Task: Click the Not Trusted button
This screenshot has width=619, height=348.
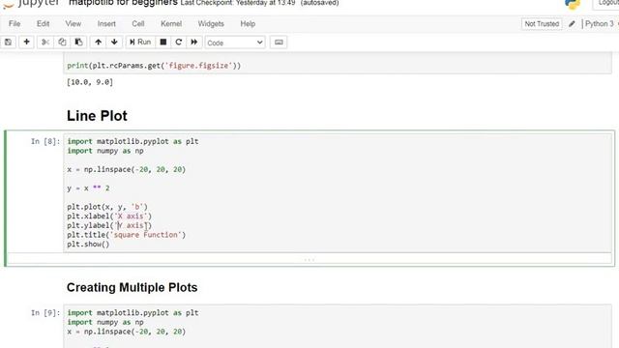Action: click(x=542, y=23)
